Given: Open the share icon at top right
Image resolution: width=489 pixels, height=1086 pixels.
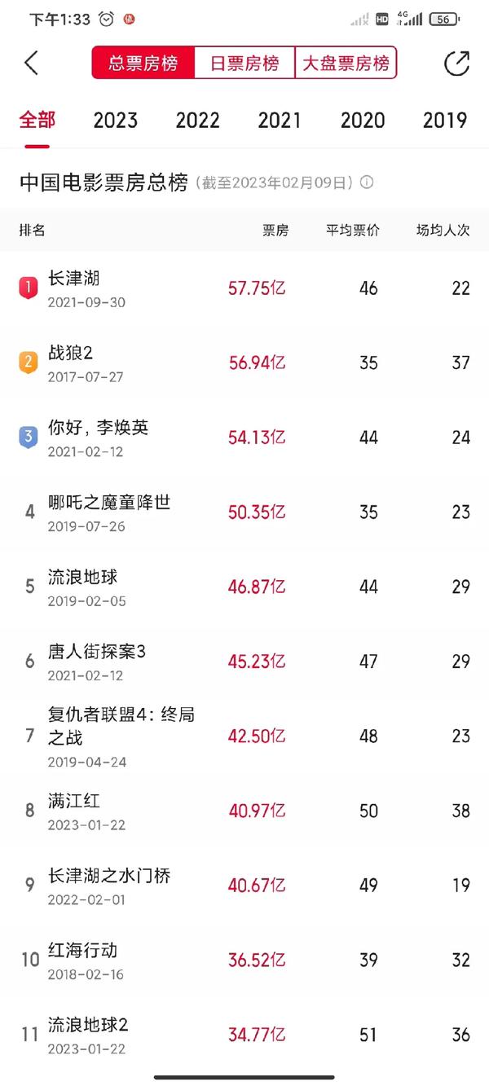Looking at the screenshot, I should (458, 62).
